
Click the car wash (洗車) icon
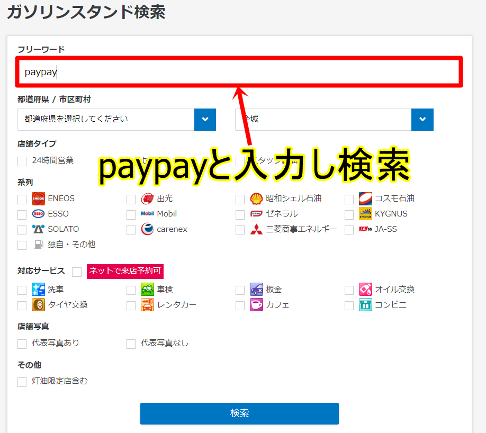pyautogui.click(x=38, y=290)
